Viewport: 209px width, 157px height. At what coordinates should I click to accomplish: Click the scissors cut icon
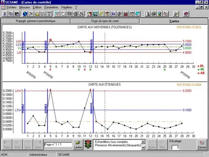click(x=5, y=14)
